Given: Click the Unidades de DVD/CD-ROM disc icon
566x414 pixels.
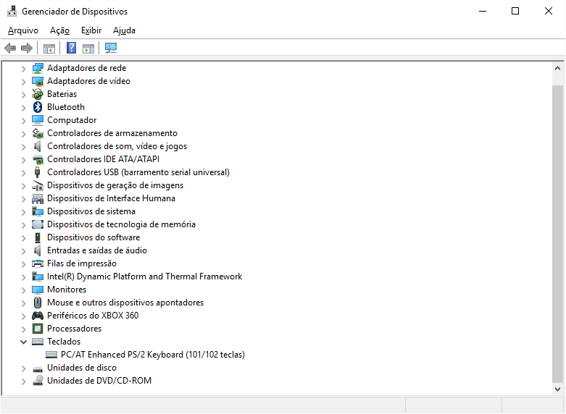Looking at the screenshot, I should [x=38, y=381].
